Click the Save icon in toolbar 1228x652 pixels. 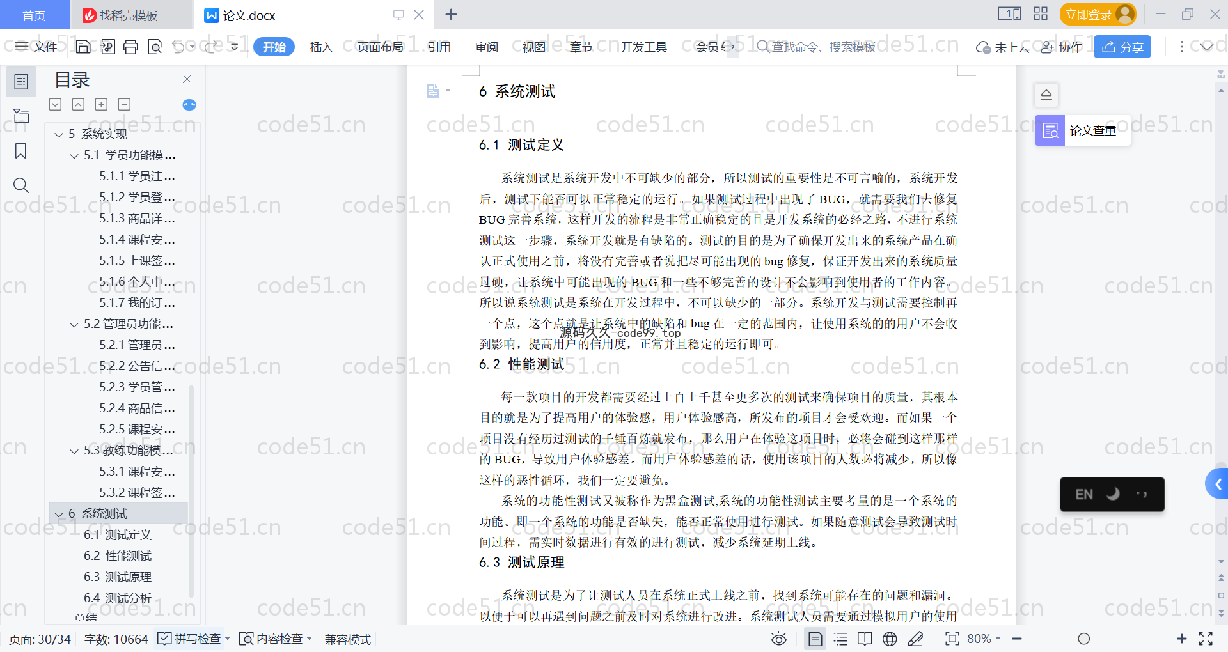83,47
